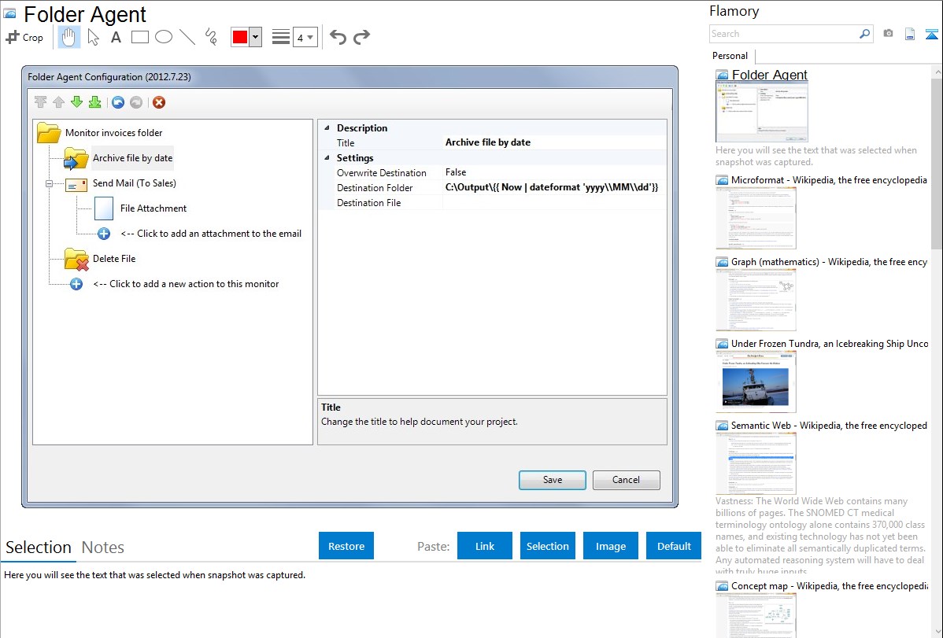Redo the last annotation

[361, 37]
